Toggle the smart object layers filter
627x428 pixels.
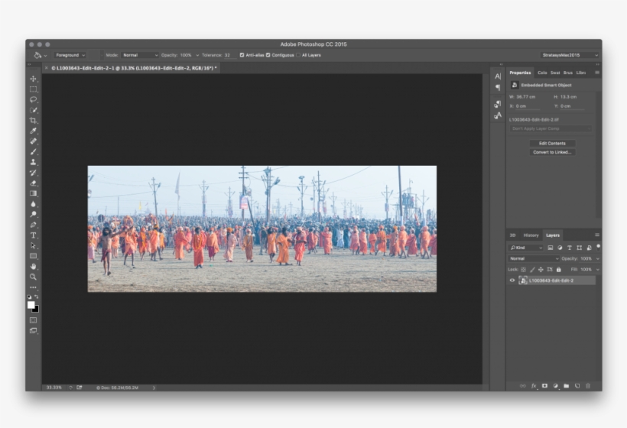(x=589, y=248)
